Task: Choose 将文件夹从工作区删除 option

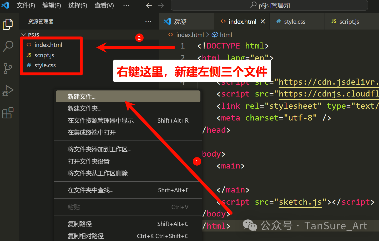Action: pyautogui.click(x=128, y=173)
